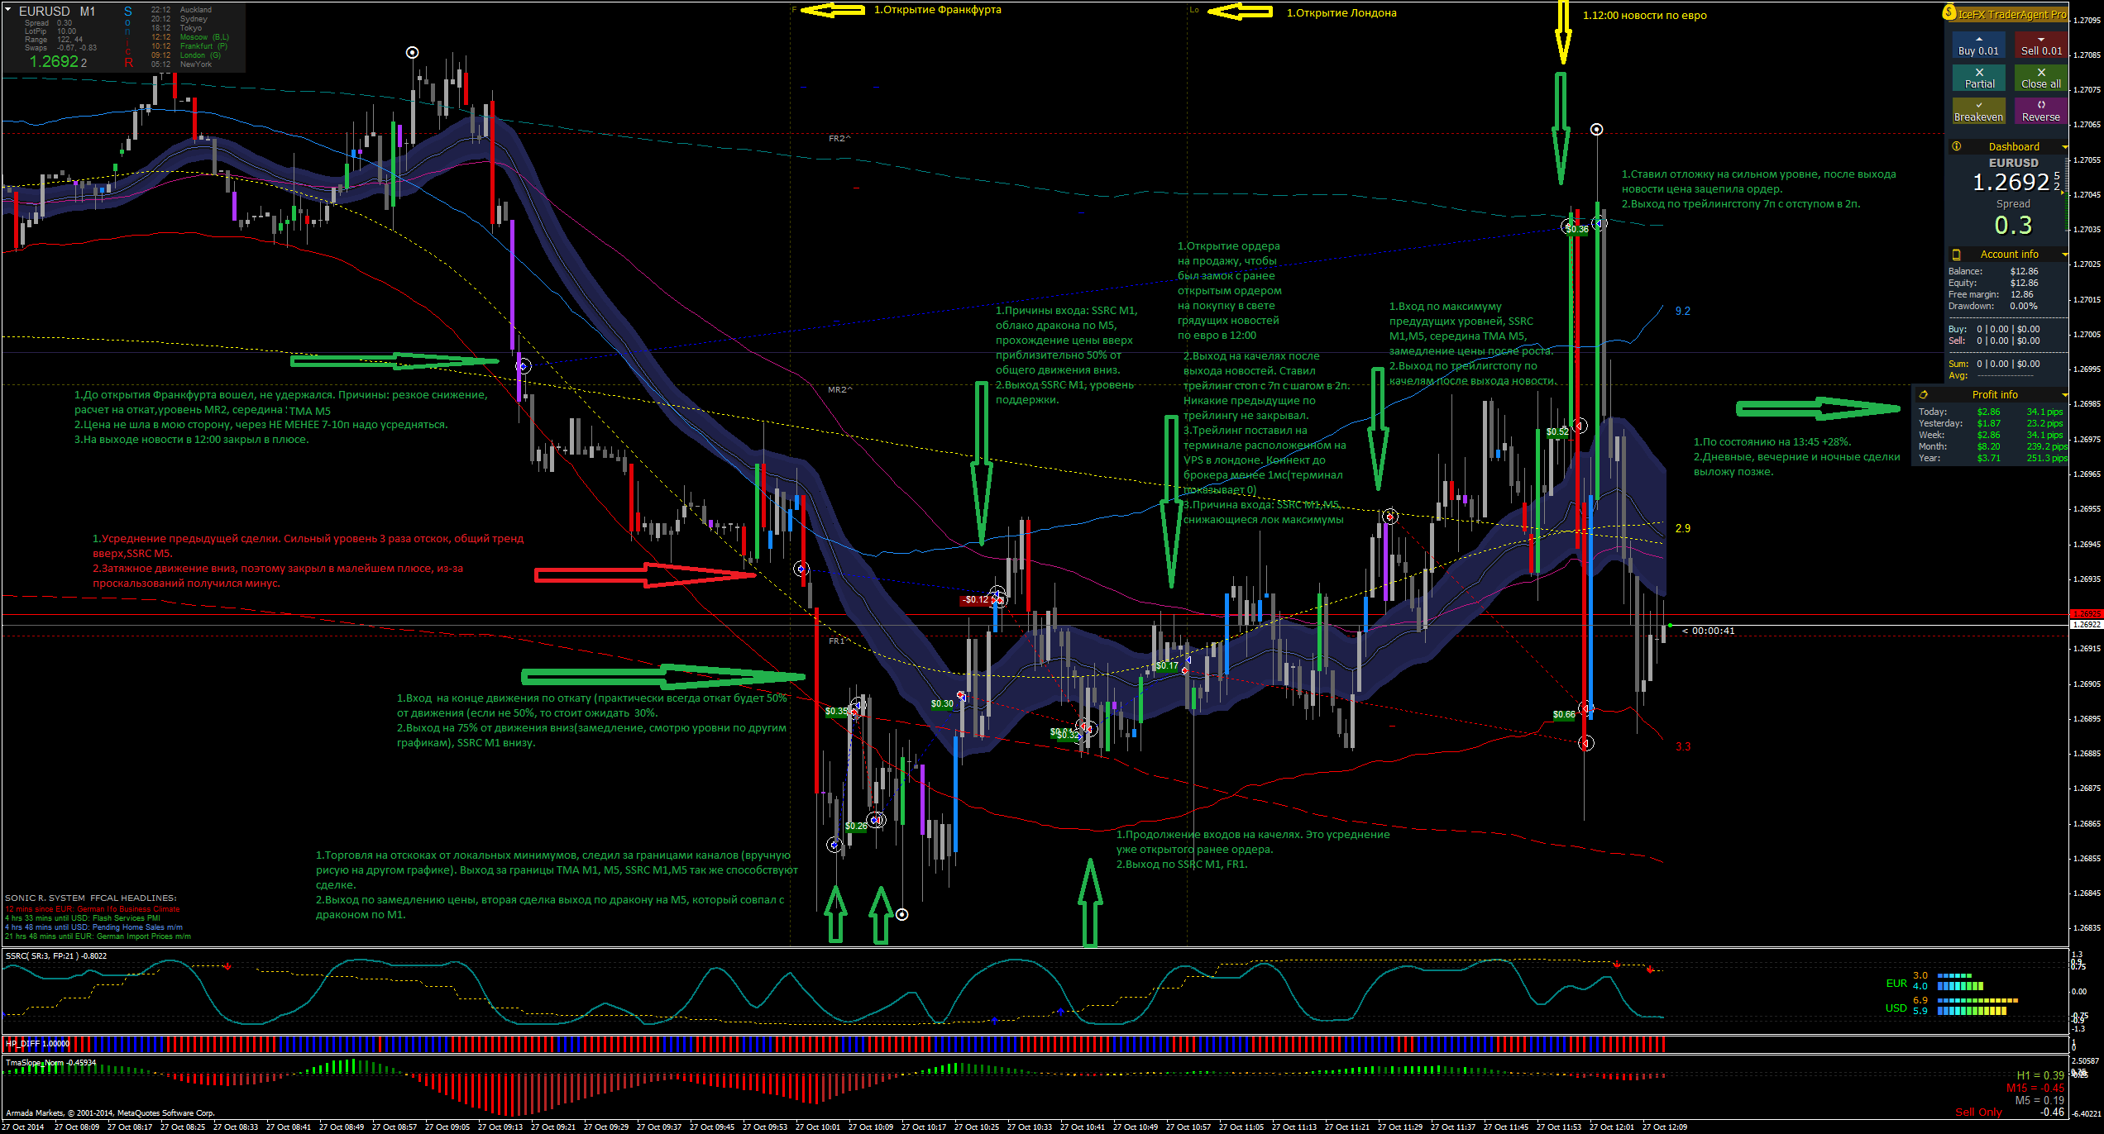Collapse the Account info section arrow
Viewport: 2104px width, 1134px height.
tap(2064, 255)
